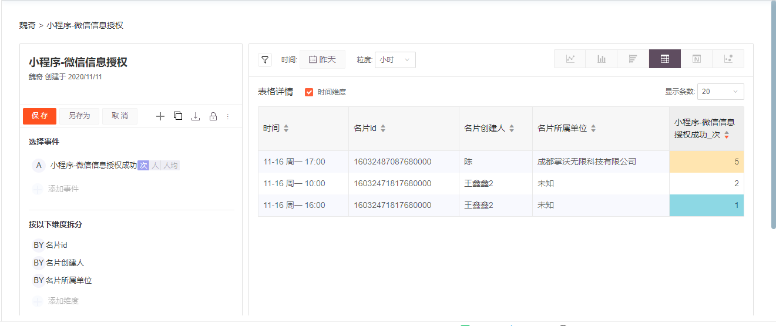The image size is (776, 326).
Task: Click 未知 in the 16:00 row
Action: coord(600,205)
